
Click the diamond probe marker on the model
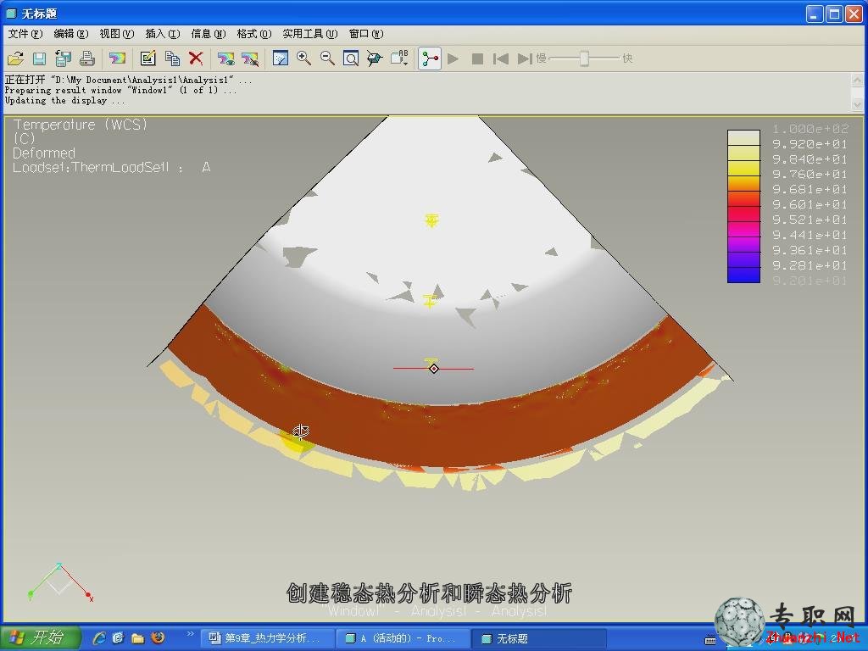coord(434,368)
